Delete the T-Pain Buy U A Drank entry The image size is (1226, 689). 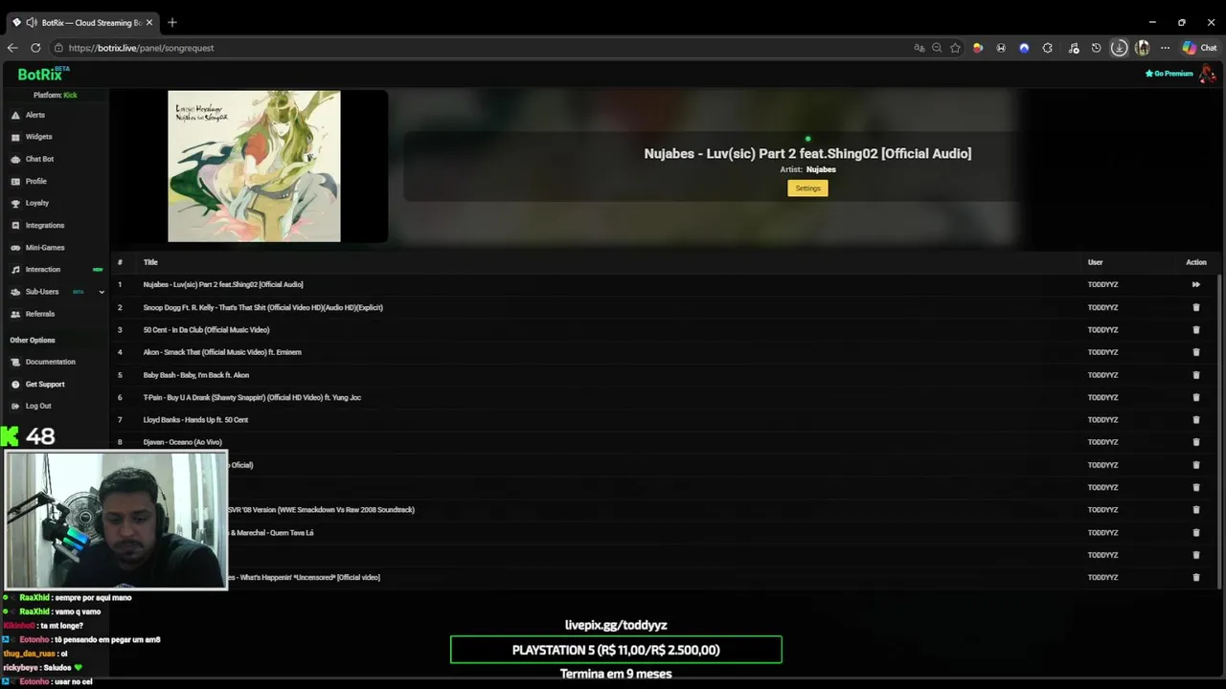[x=1195, y=397]
